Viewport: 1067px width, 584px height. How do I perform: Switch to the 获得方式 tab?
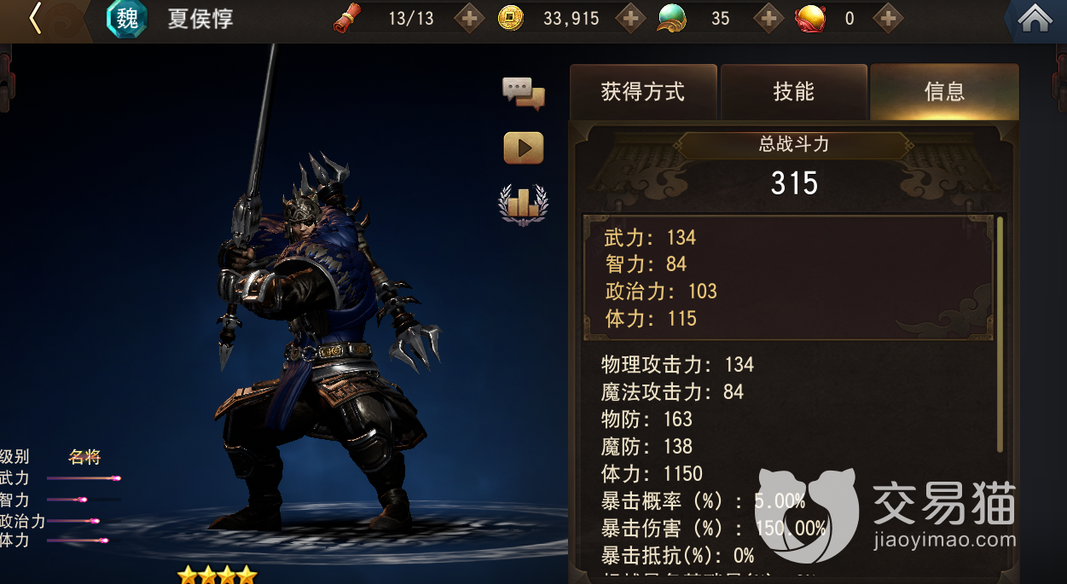[x=643, y=92]
